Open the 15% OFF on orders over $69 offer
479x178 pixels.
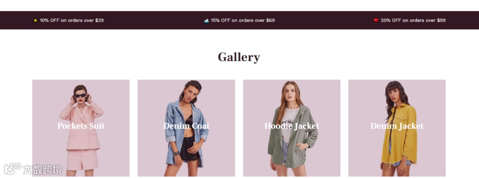tap(243, 20)
